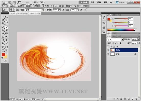Open the brush mode 正常 dropdown

click(42, 10)
